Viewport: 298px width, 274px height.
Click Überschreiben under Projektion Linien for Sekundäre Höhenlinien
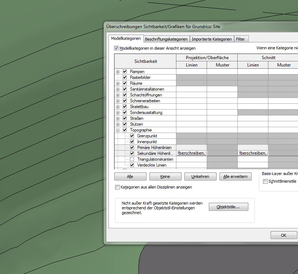192,153
